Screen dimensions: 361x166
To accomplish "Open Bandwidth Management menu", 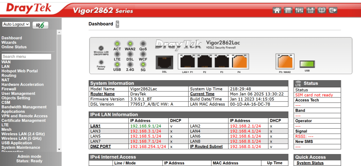I will point(24,107).
